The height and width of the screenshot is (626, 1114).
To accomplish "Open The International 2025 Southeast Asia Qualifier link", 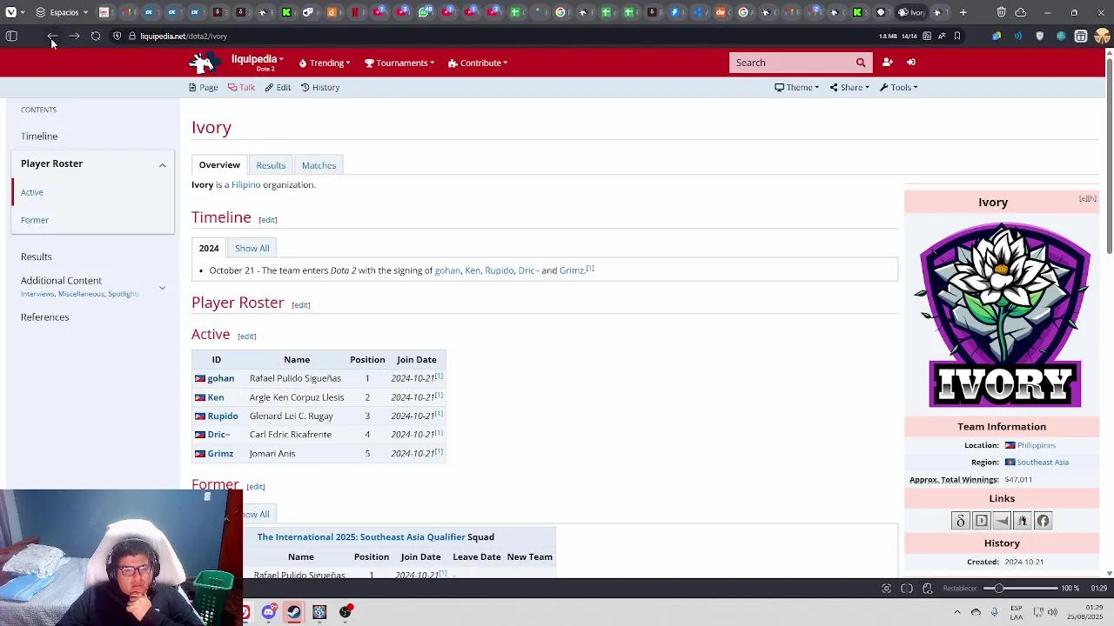I will pos(361,537).
